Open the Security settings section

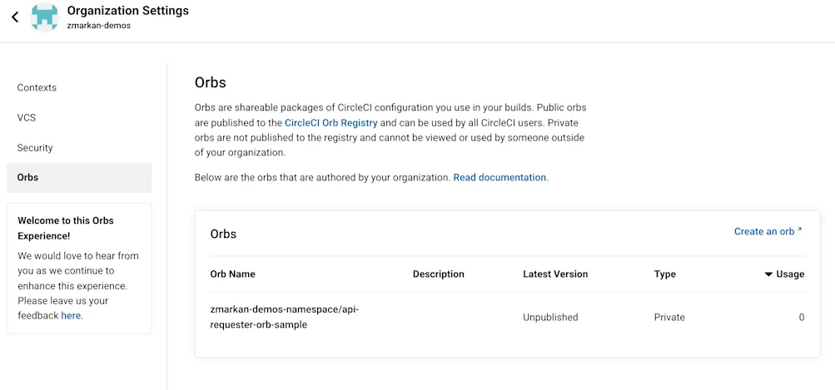(35, 148)
